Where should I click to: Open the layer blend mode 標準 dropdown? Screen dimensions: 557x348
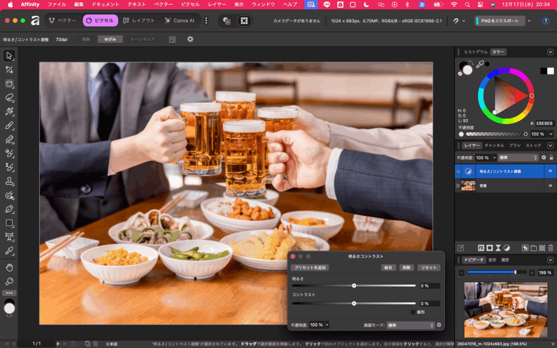point(518,158)
